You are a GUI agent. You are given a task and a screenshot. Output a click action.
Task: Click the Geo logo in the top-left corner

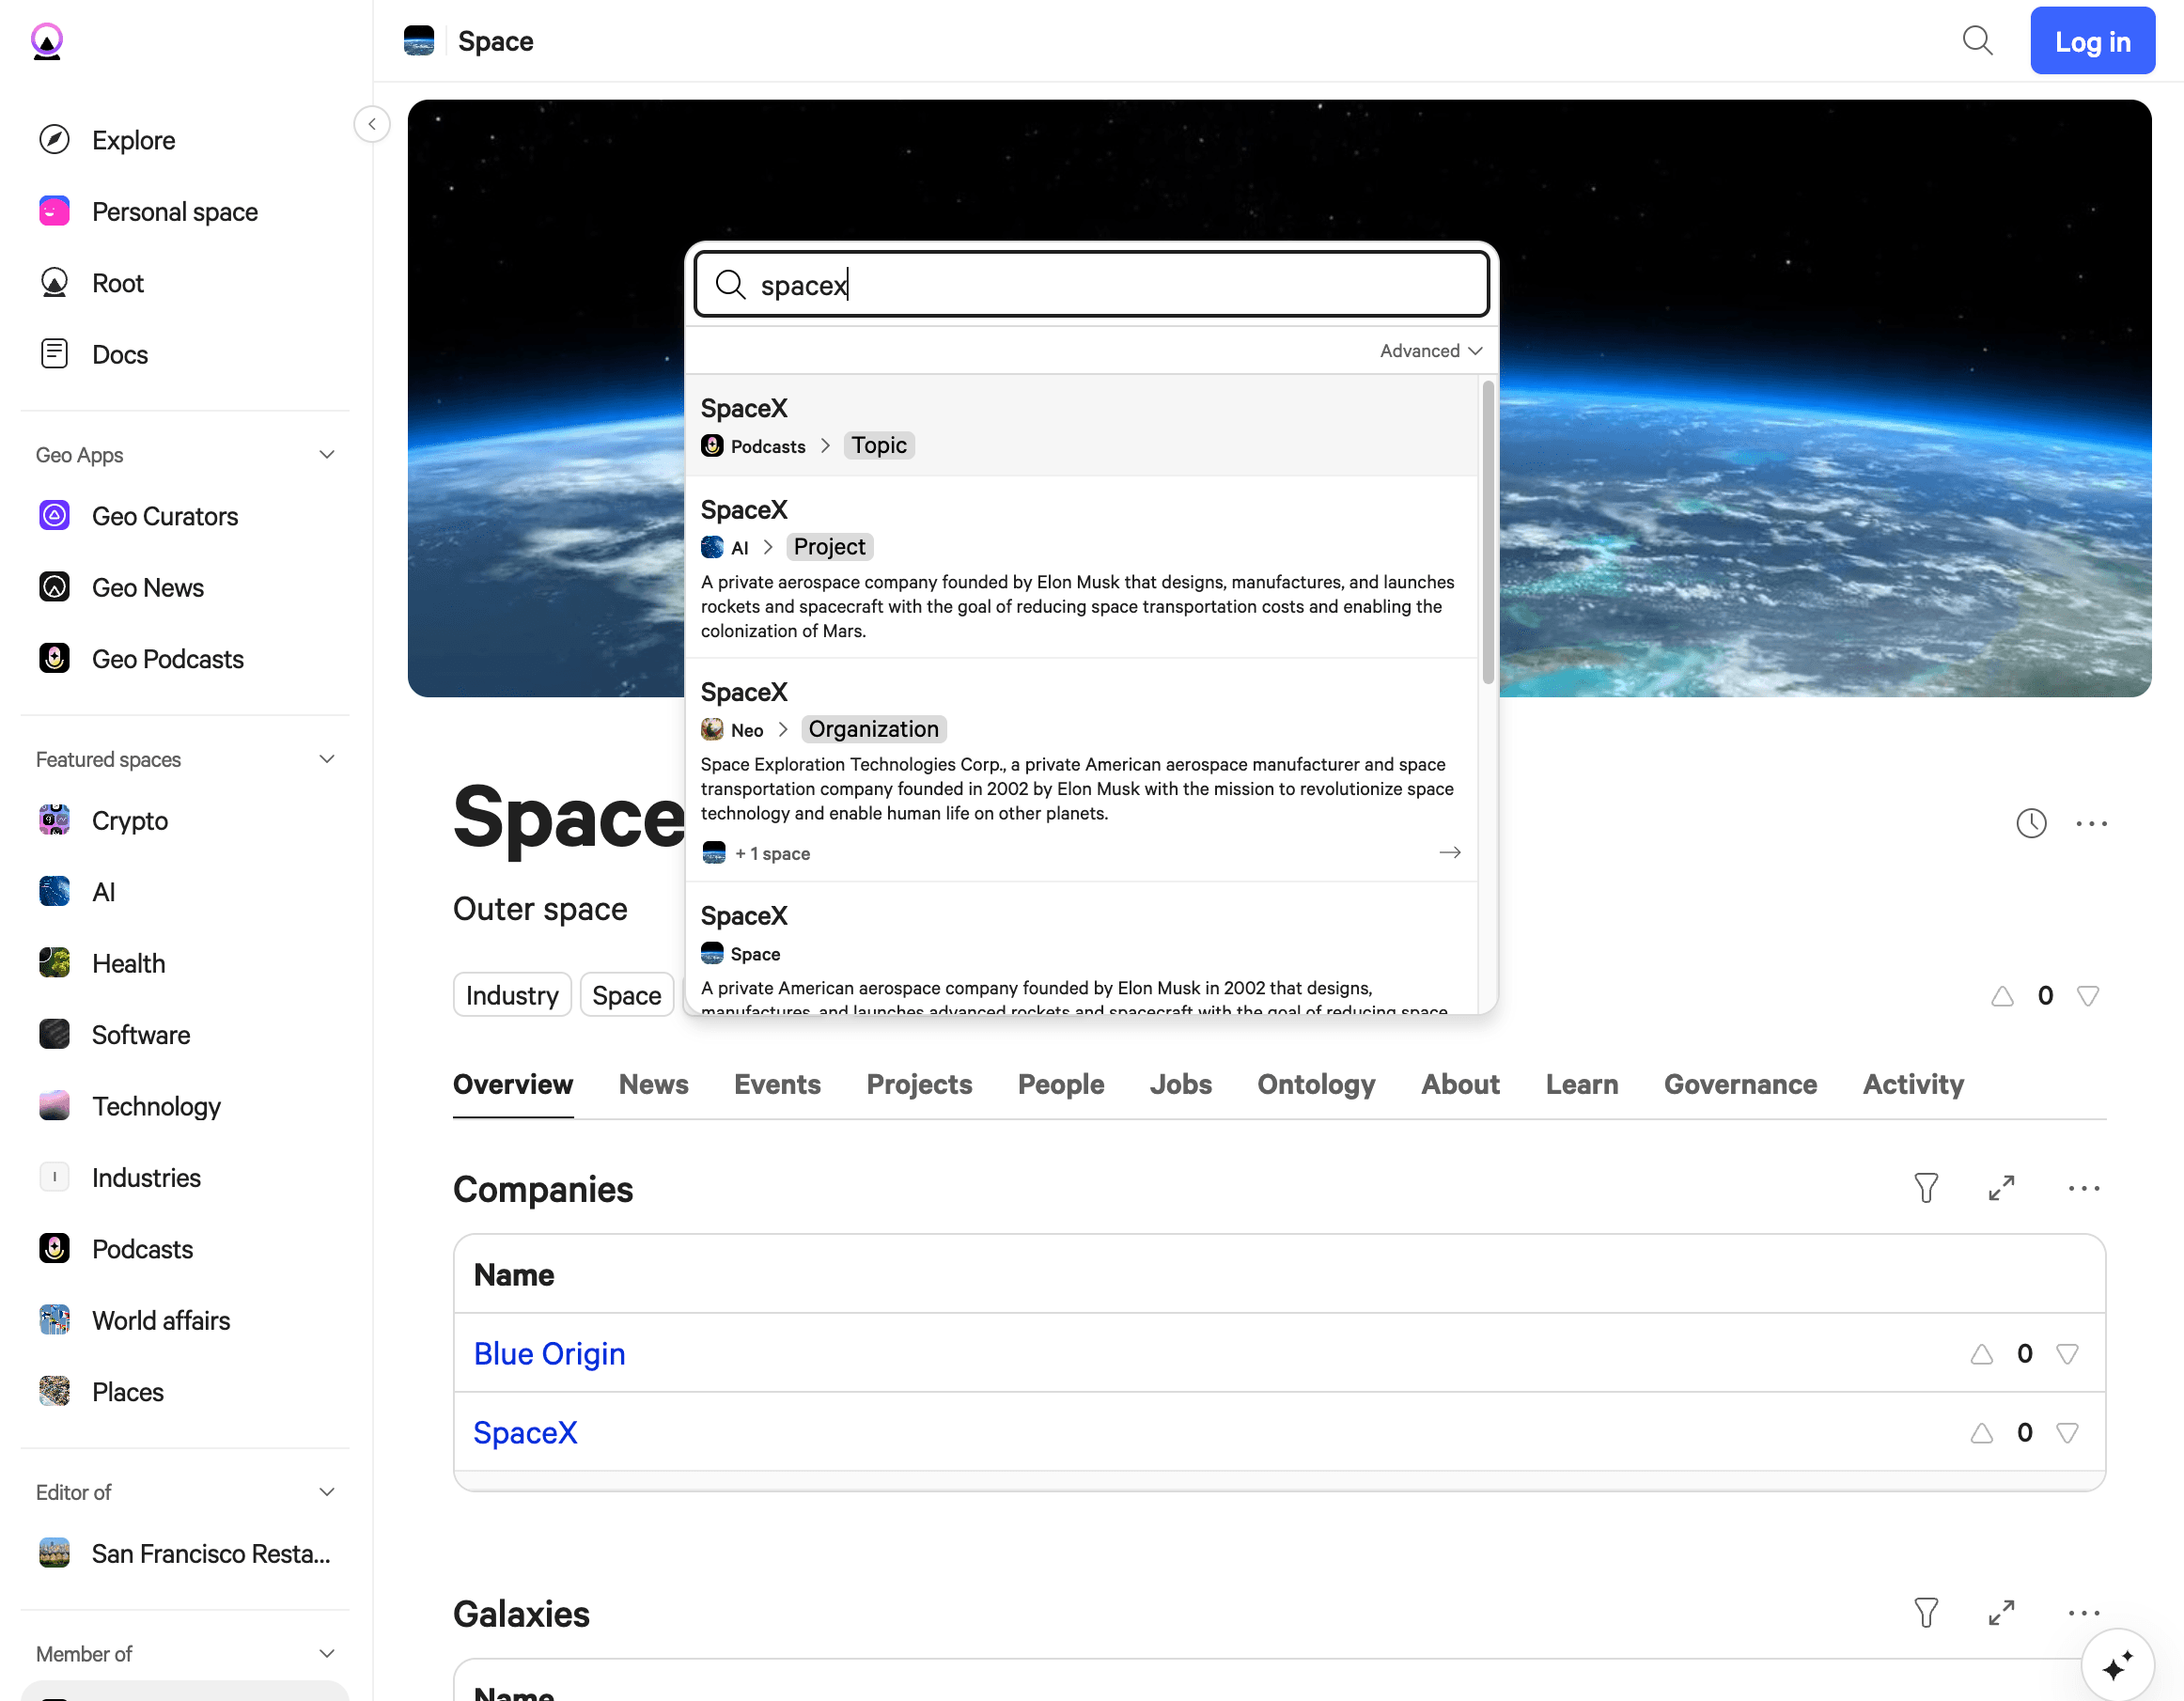coord(47,41)
